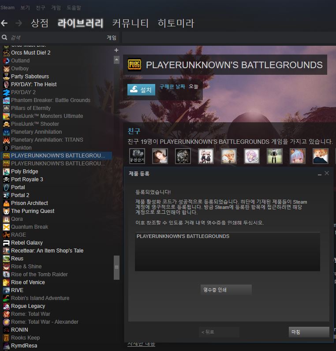Click The Purring Quest cat icon
Viewport: 336px width, 351px height.
point(6,211)
